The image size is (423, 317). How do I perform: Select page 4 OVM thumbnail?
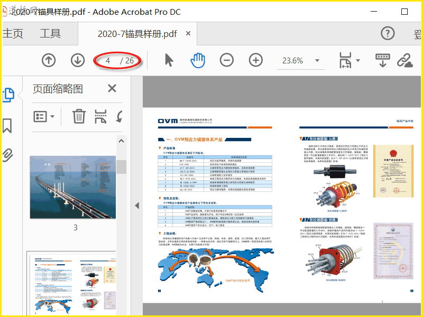pos(72,284)
